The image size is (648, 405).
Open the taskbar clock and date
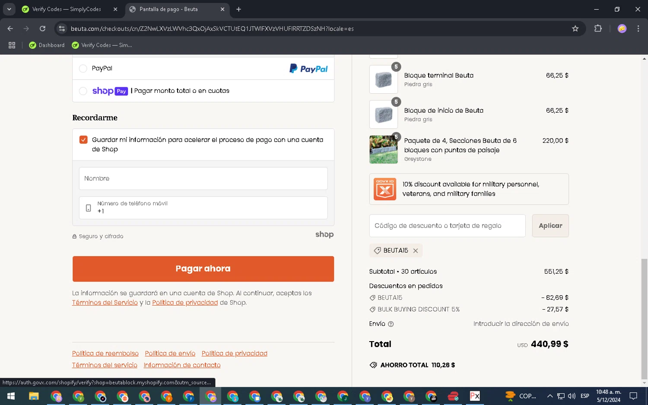[609, 396]
